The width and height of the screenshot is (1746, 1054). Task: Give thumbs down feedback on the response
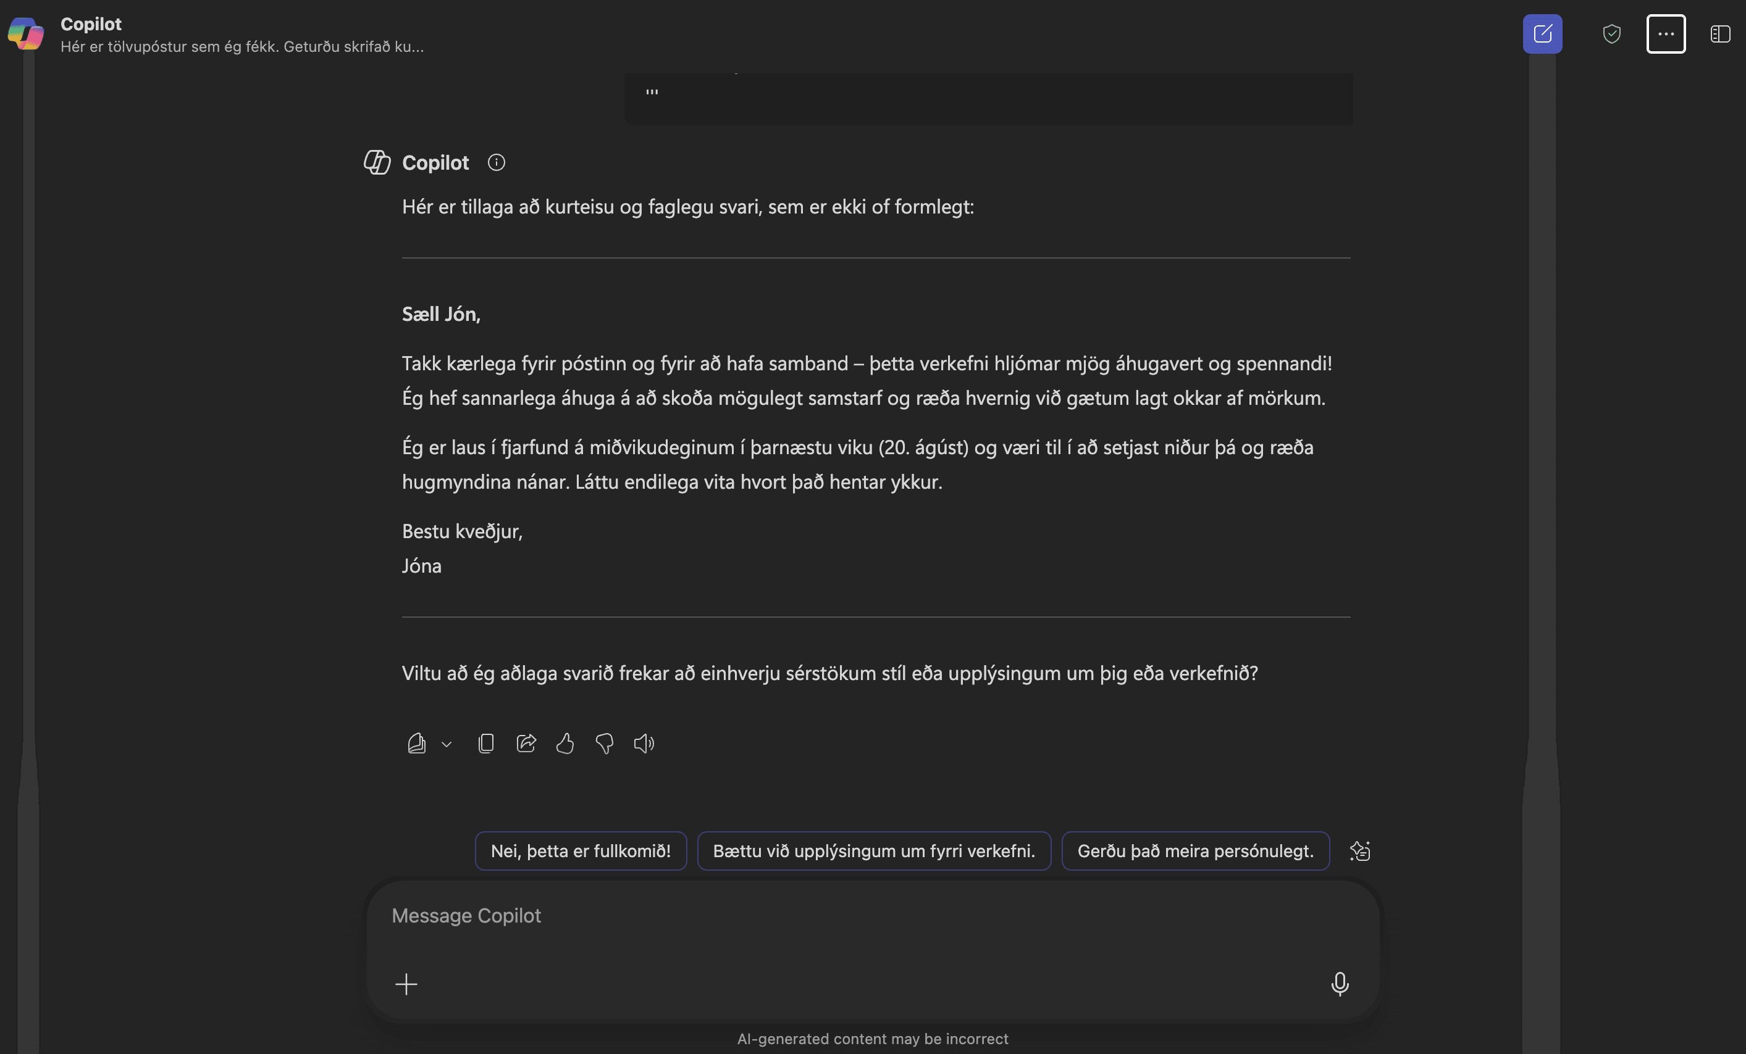pos(604,743)
